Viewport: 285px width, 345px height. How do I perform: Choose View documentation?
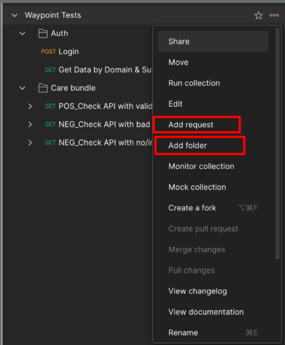point(206,312)
